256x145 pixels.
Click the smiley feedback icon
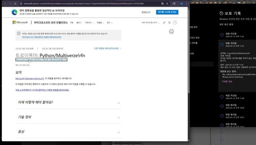pos(171,31)
